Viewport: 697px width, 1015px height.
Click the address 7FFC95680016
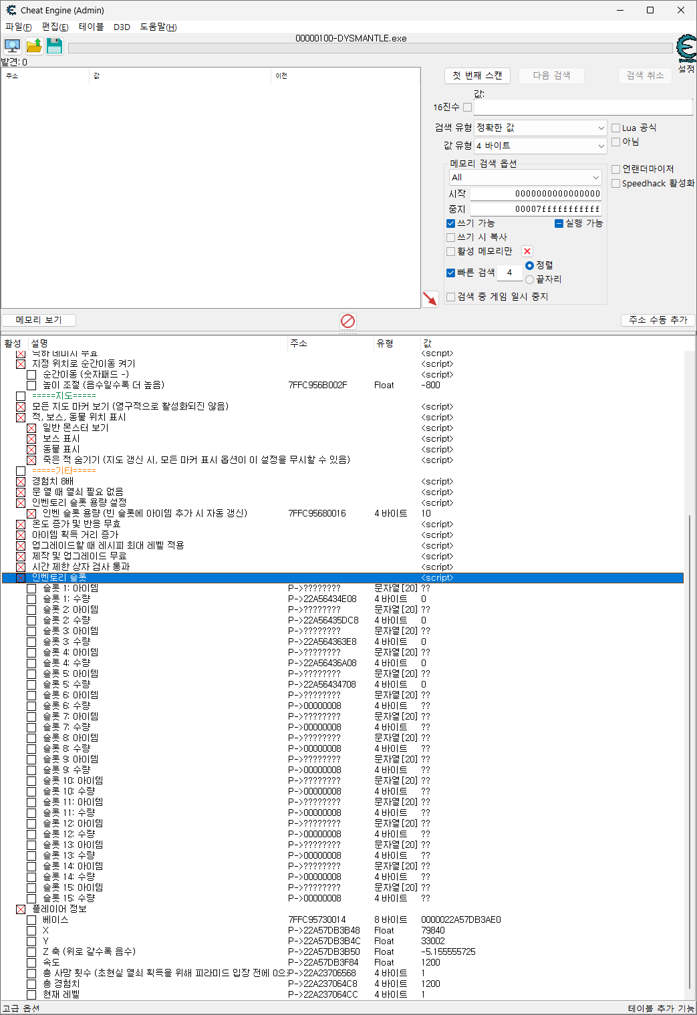[x=317, y=513]
